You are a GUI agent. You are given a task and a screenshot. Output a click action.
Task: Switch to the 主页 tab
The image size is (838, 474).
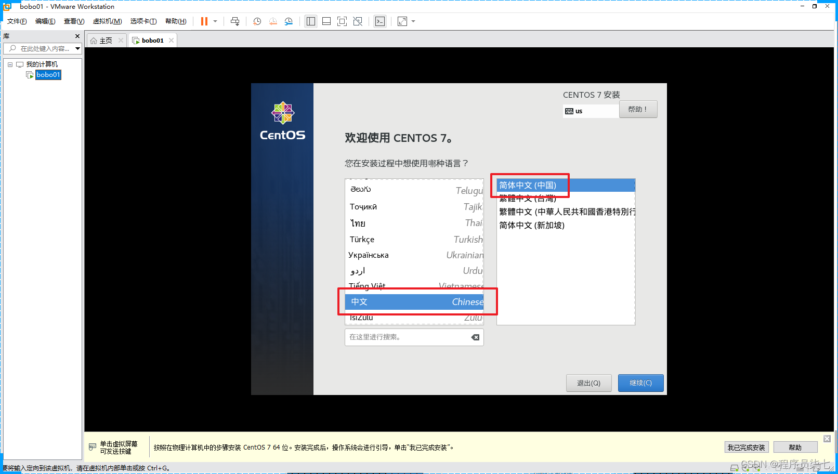click(106, 41)
